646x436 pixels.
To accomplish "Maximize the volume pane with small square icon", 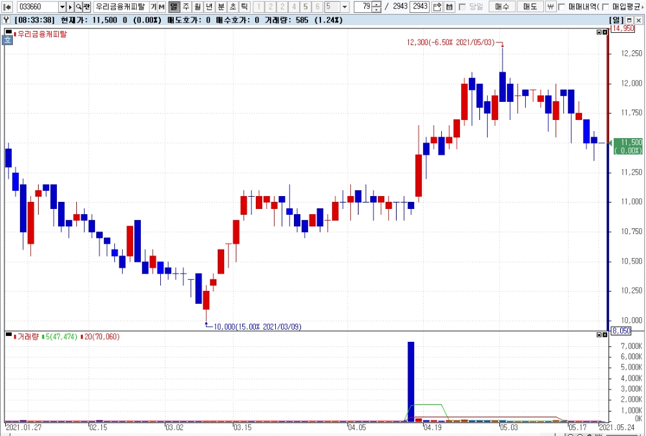I will coord(599,335).
